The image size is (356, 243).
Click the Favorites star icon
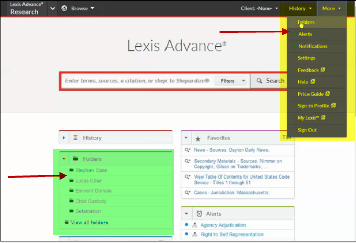(198, 139)
